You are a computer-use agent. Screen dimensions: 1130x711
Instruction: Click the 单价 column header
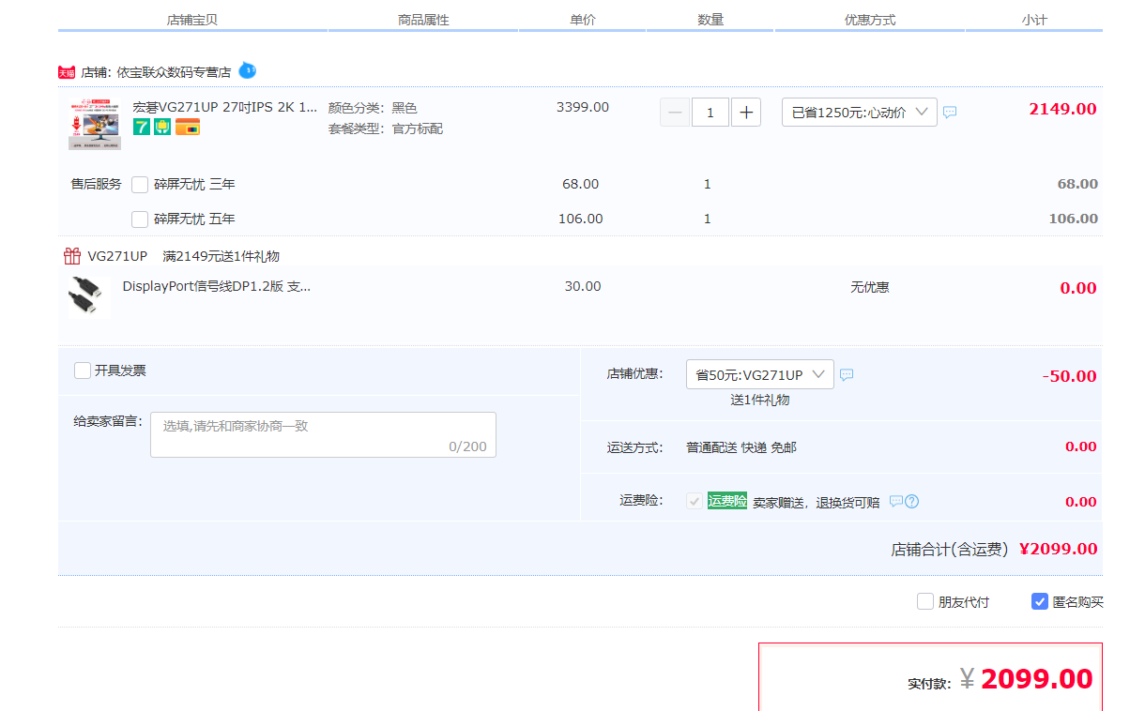pos(583,20)
